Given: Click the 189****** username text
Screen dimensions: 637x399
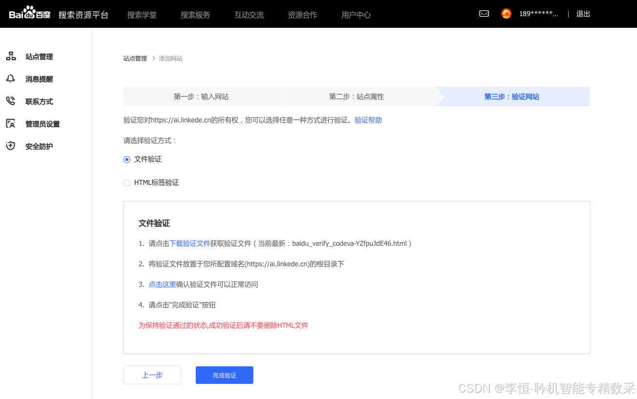Looking at the screenshot, I should (x=539, y=14).
